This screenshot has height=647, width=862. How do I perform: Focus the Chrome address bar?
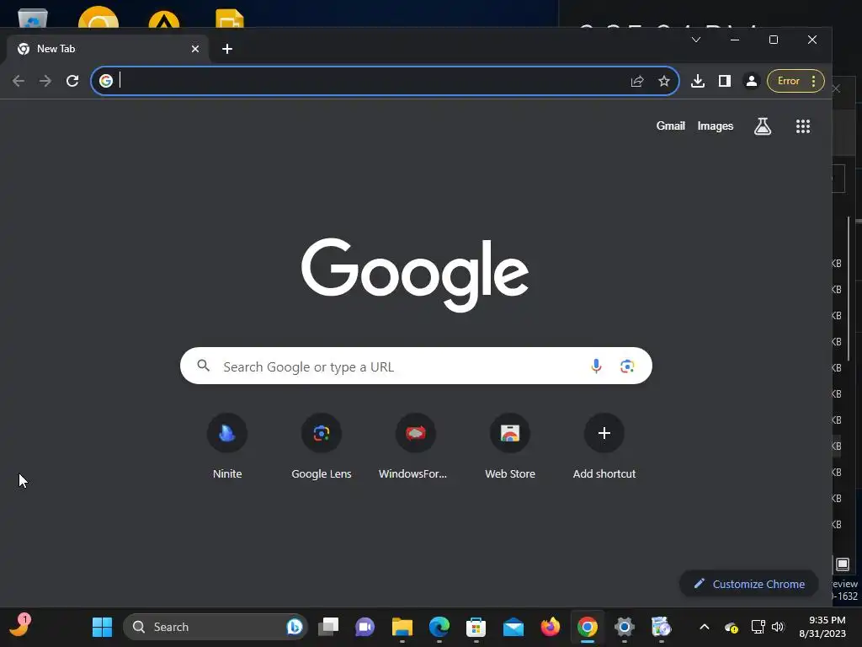pos(385,81)
